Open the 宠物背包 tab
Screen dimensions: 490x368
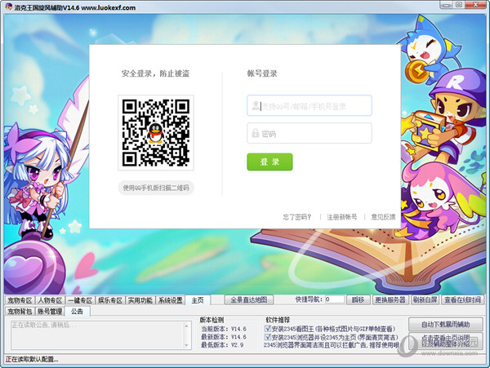[x=20, y=311]
